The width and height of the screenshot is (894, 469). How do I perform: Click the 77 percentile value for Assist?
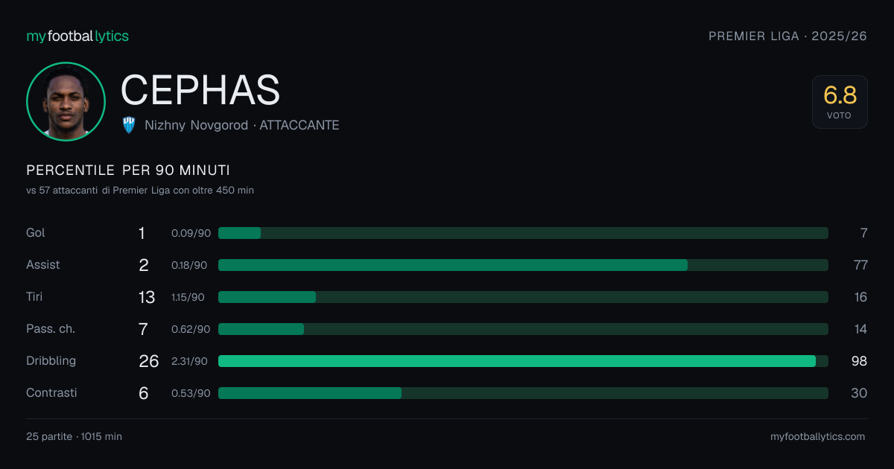click(x=860, y=265)
